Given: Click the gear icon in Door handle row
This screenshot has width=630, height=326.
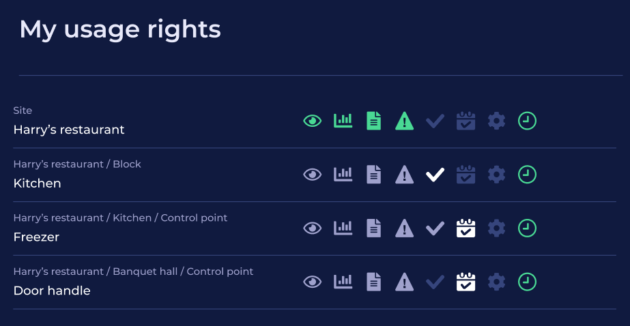Looking at the screenshot, I should click(496, 281).
